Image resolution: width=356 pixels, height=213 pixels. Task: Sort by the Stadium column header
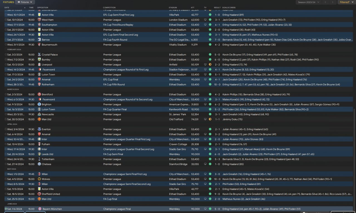(x=173, y=8)
